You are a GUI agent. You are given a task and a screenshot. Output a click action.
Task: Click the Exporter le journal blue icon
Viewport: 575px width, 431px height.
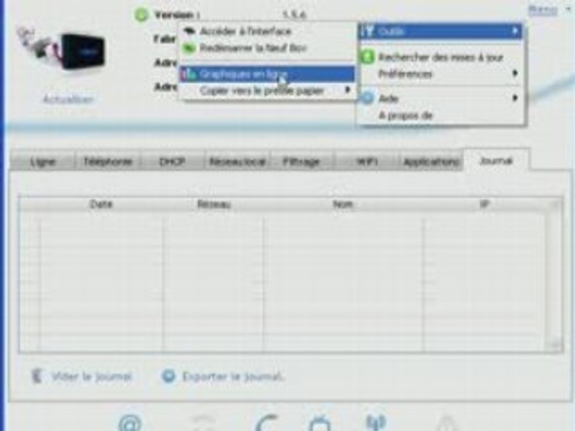[x=168, y=376]
